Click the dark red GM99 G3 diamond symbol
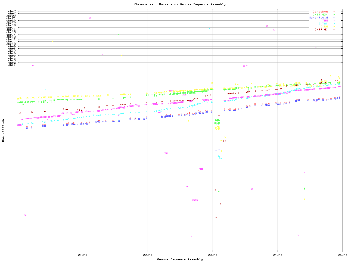Image resolution: width=348 pixels, height=261 pixels. 334,29
